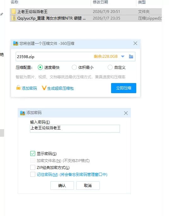Viewport: 169px width, 216px height.
Task: Click the date 2026/7/7 23:35
Action: pyautogui.click(x=106, y=18)
